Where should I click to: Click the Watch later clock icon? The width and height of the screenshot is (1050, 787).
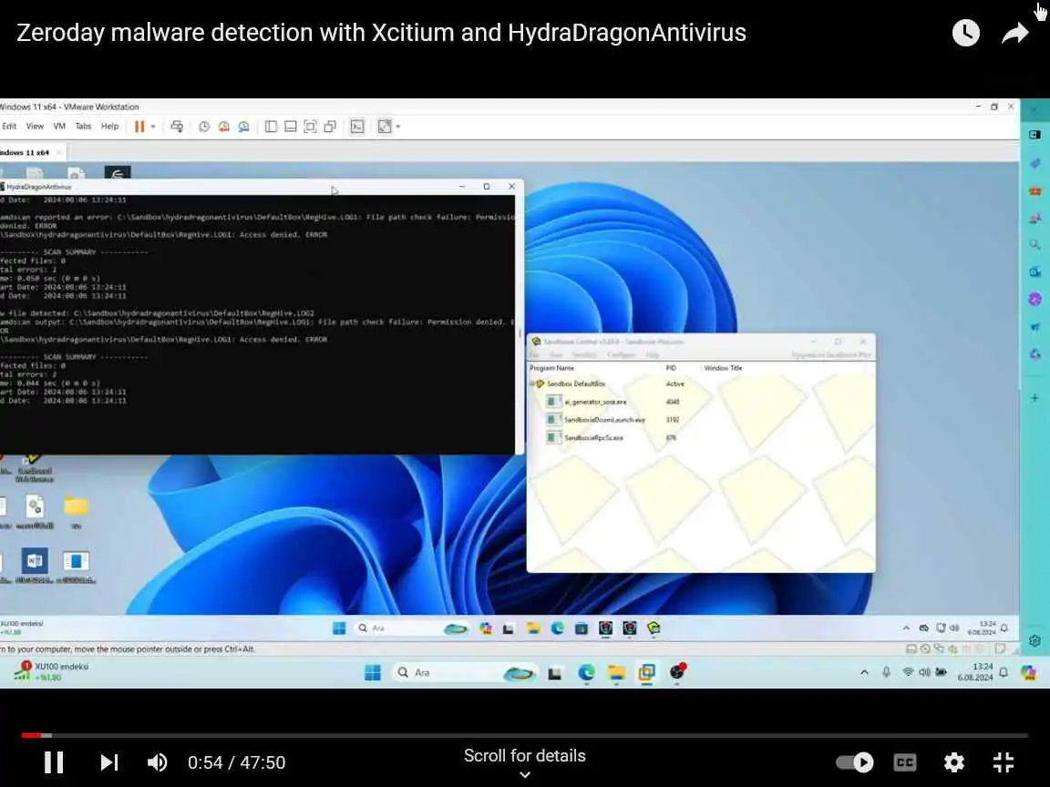click(x=965, y=33)
